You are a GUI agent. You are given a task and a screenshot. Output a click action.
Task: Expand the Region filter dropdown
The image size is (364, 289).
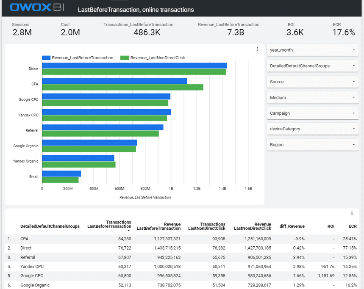coord(312,145)
